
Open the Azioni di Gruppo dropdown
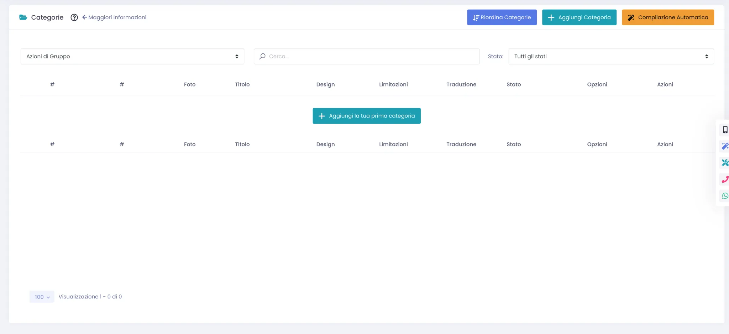(132, 56)
